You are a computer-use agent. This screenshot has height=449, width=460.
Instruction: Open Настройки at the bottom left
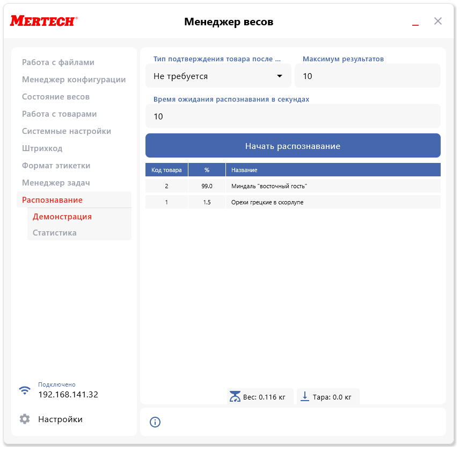[60, 419]
